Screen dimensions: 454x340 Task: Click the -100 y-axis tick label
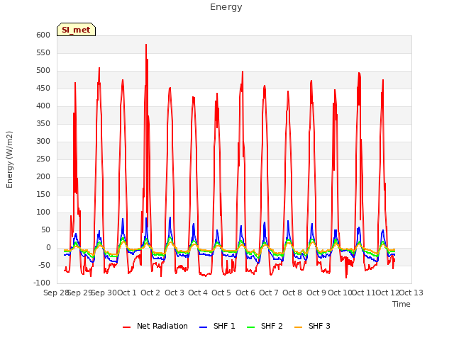(42, 283)
